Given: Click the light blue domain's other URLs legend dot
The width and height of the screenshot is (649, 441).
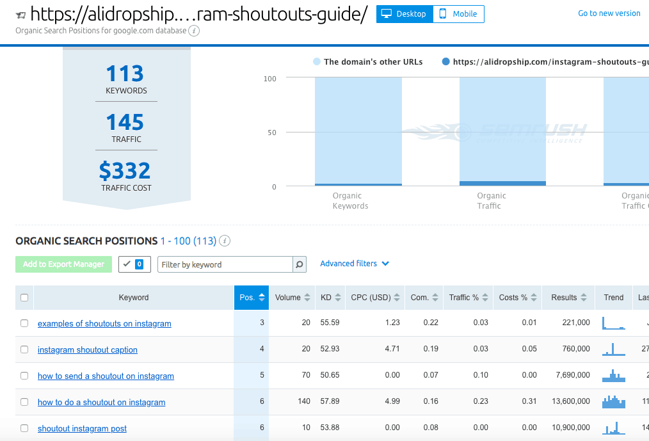Looking at the screenshot, I should 317,62.
